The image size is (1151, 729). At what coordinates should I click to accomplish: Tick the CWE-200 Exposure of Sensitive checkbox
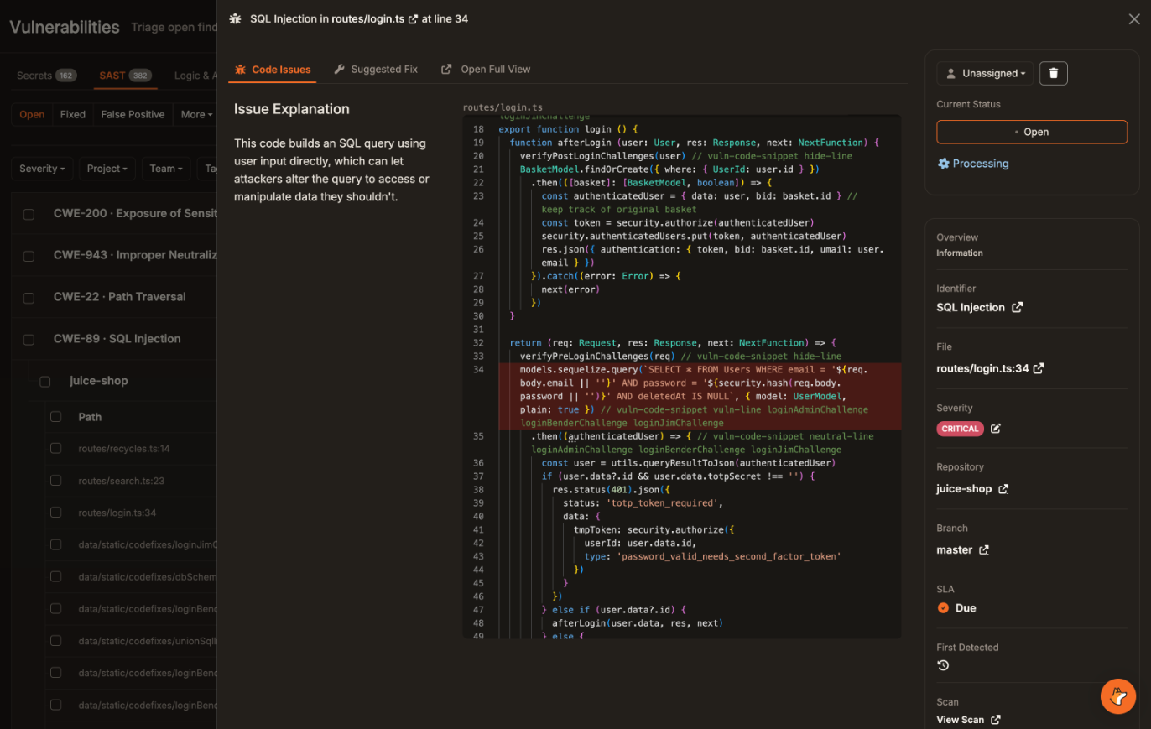click(29, 214)
